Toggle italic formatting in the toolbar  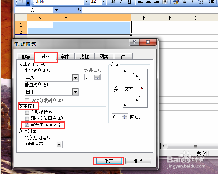[121, 2]
